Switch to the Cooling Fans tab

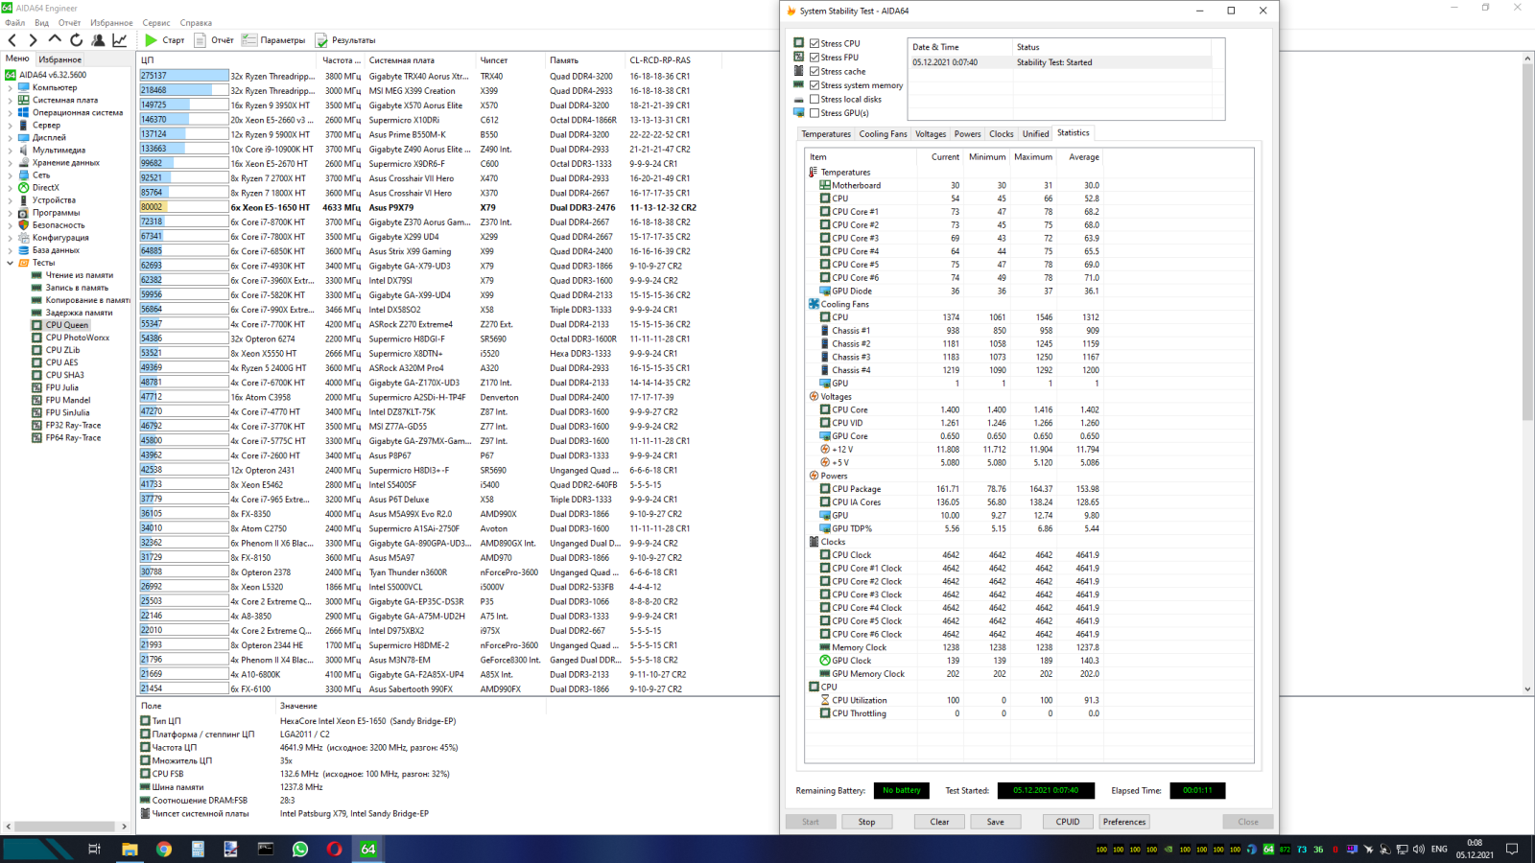(x=883, y=134)
